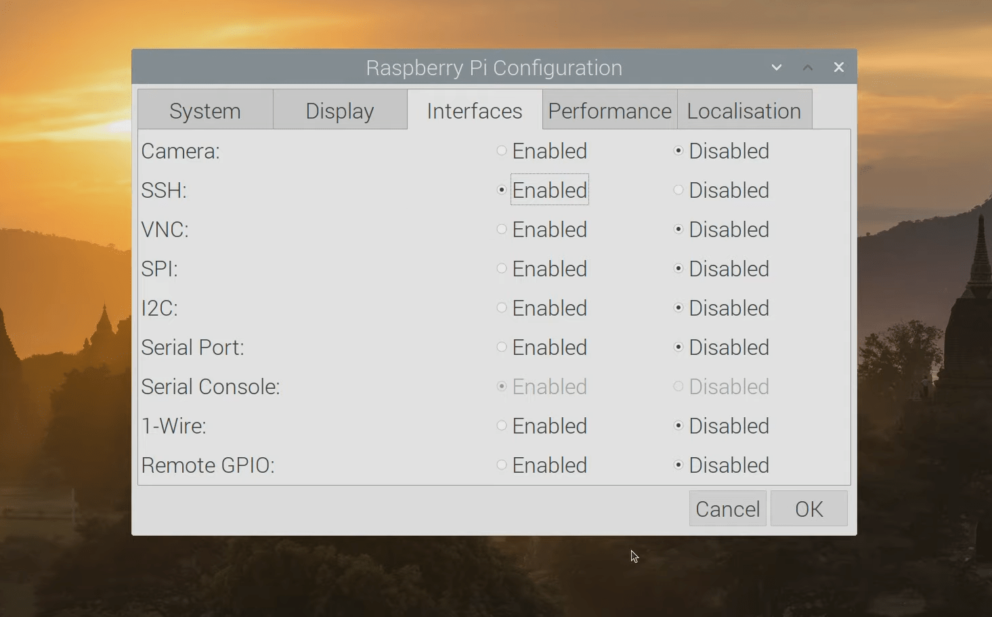The height and width of the screenshot is (617, 992).
Task: Click the Cancel button
Action: tap(727, 509)
